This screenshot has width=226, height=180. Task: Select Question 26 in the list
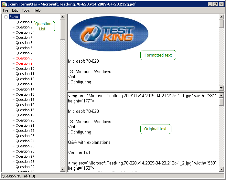coord(25,151)
